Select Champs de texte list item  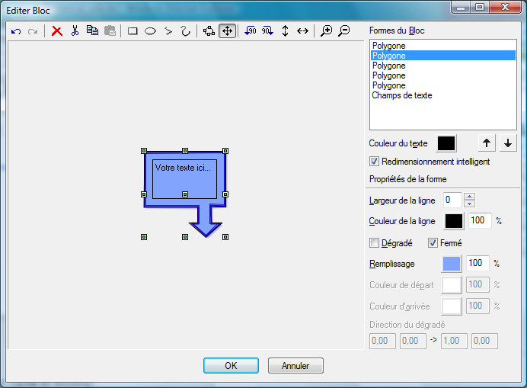(443, 95)
